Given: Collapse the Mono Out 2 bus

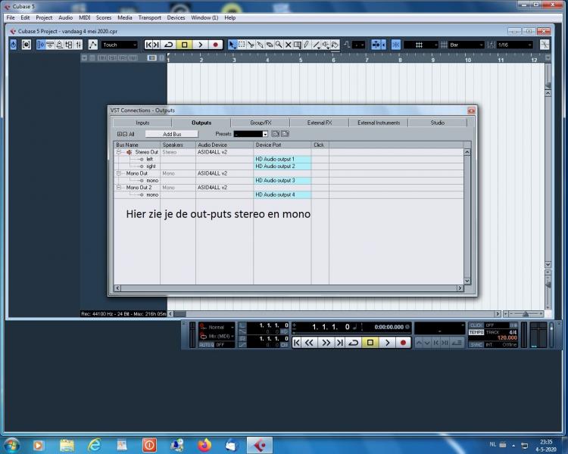Looking at the screenshot, I should [118, 188].
